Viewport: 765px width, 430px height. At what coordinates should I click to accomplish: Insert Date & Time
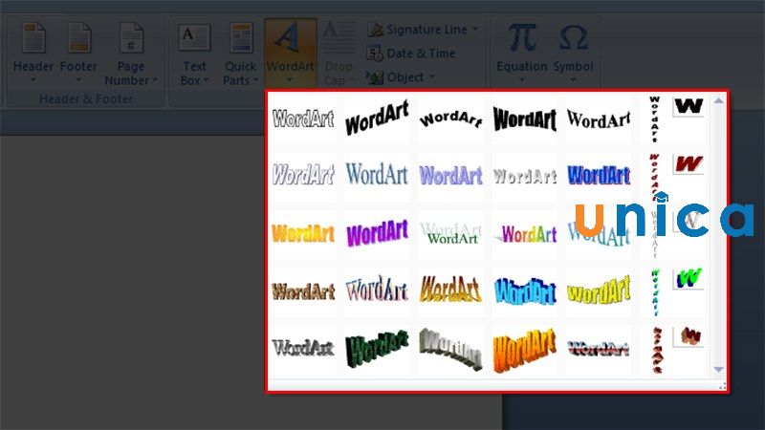click(411, 54)
